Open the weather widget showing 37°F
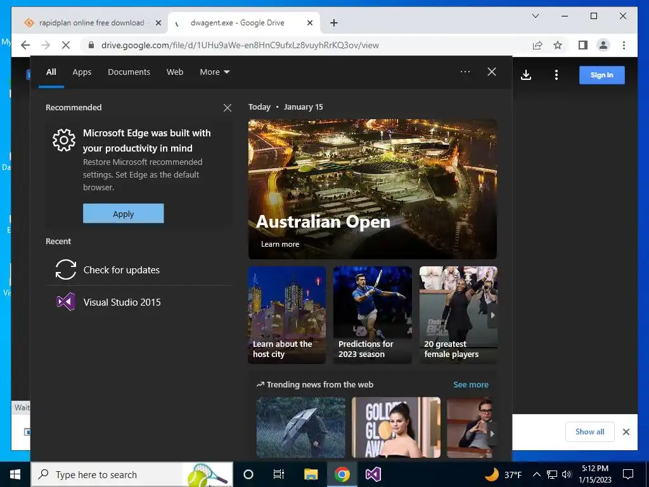Viewport: 649px width, 487px height. (x=503, y=474)
